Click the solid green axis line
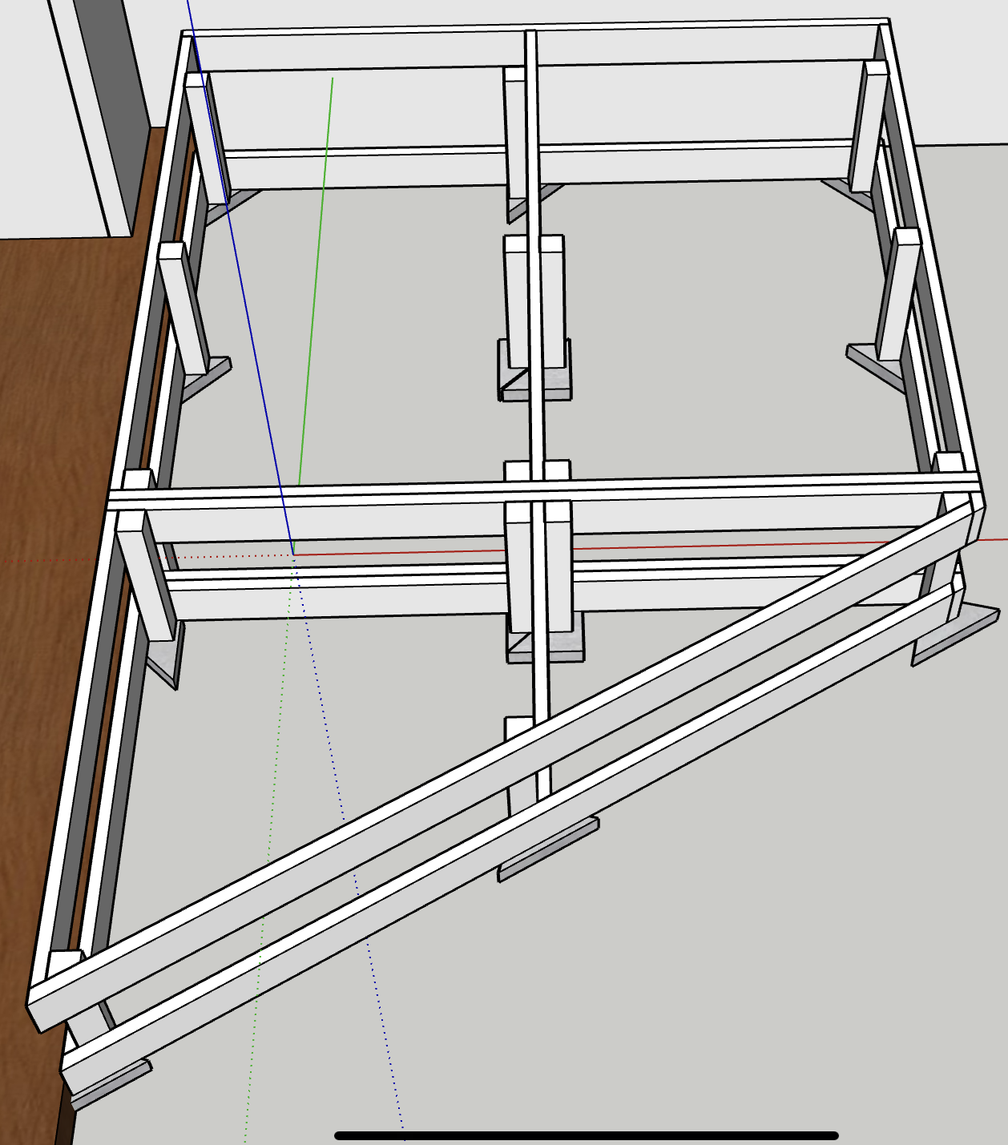Image resolution: width=1008 pixels, height=1145 pixels. tap(317, 280)
